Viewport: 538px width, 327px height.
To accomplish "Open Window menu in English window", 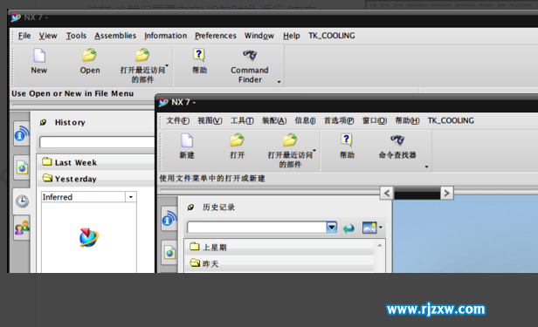I will (x=259, y=36).
